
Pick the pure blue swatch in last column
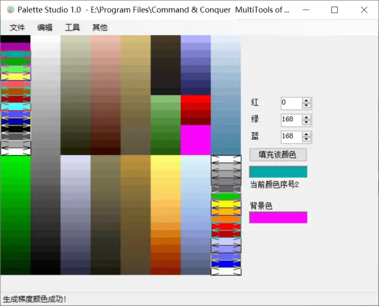[x=226, y=264]
